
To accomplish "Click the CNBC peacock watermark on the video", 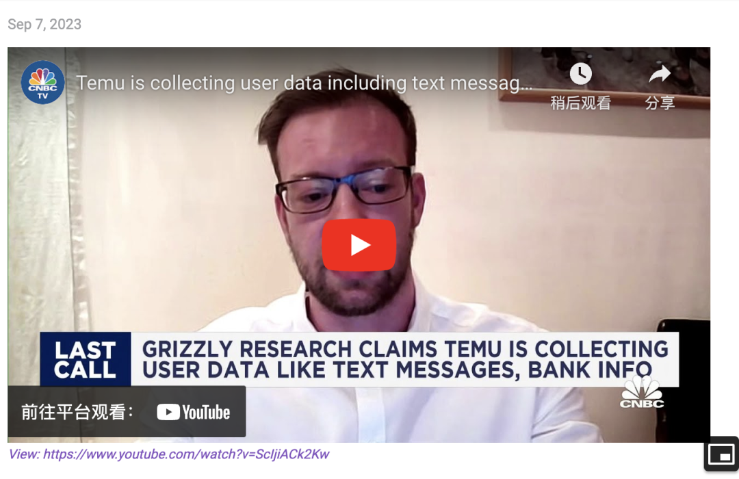I will 642,392.
